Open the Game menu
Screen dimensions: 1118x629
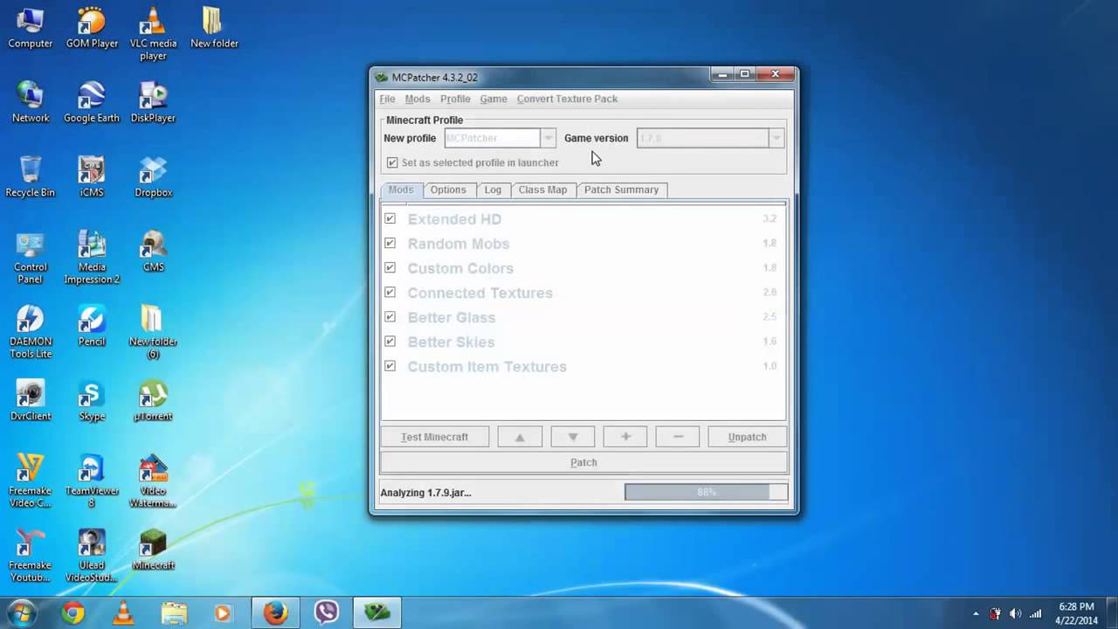(x=493, y=99)
